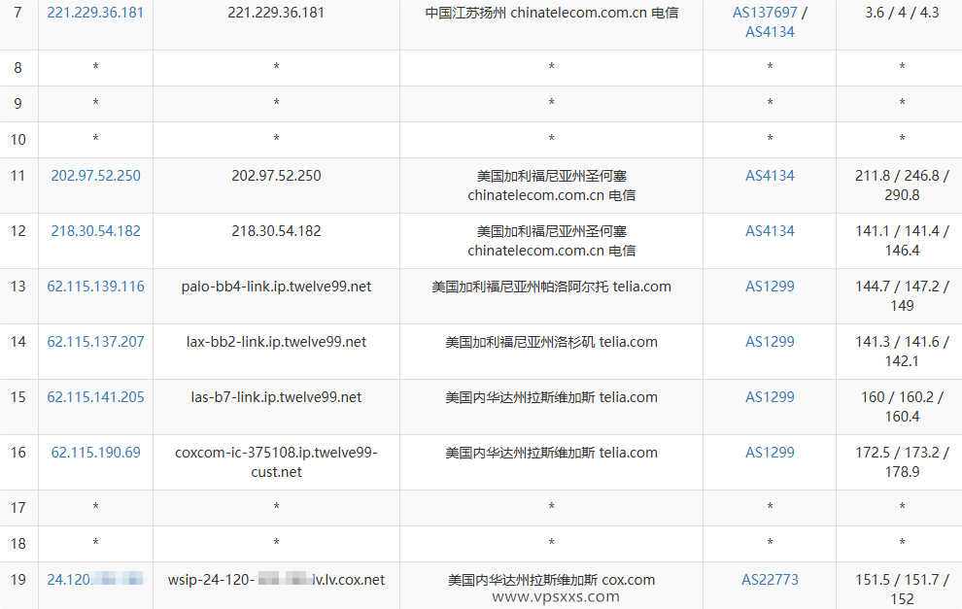Select latency 172.5 / 173.2 / 178.9

click(x=902, y=461)
